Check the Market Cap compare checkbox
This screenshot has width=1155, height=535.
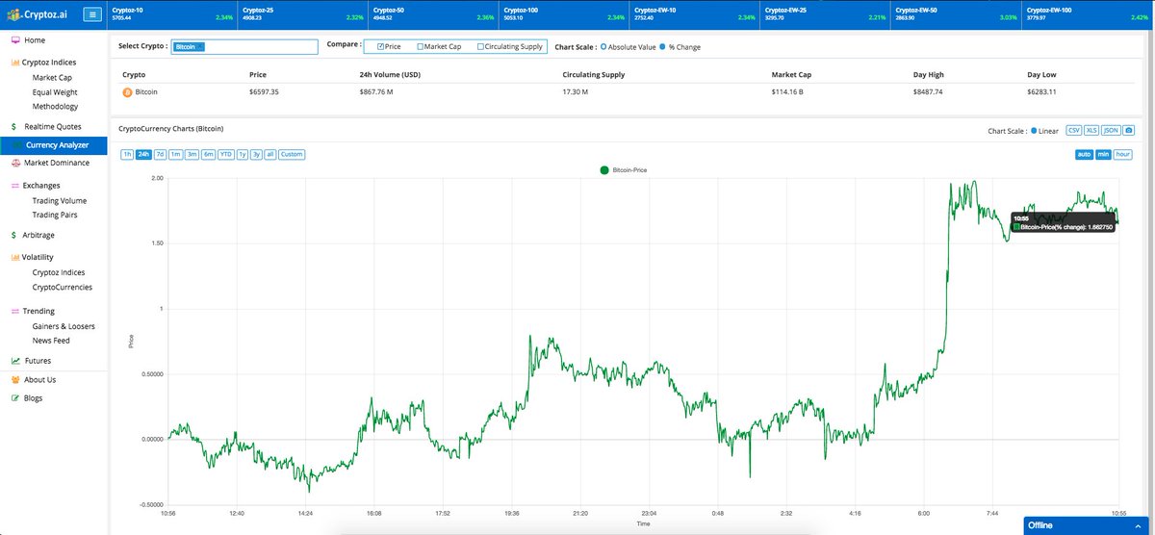click(421, 46)
